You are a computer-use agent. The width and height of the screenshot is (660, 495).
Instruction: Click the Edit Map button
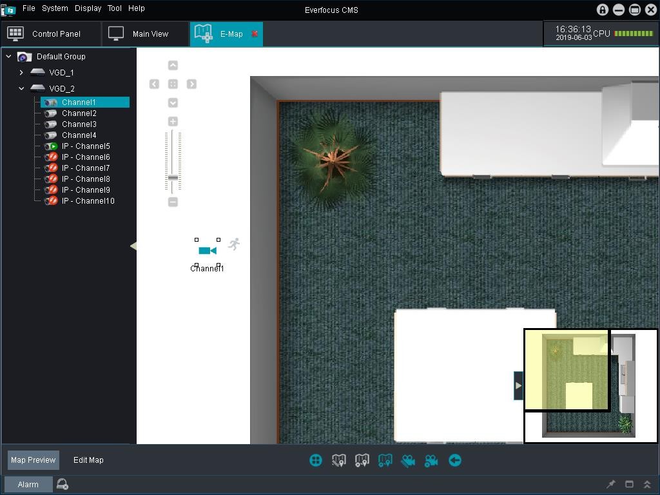pyautogui.click(x=88, y=460)
